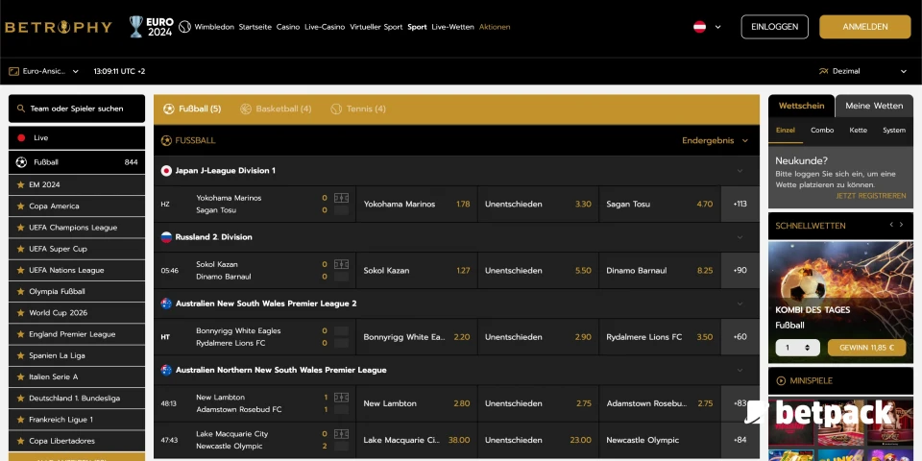Open the Endergebnis market dropdown
Screen dimensions: 922x461
[x=715, y=140]
